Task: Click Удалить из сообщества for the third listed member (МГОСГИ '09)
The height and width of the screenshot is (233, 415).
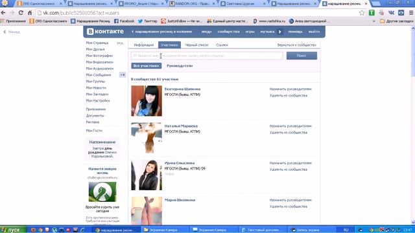Action: point(288,170)
